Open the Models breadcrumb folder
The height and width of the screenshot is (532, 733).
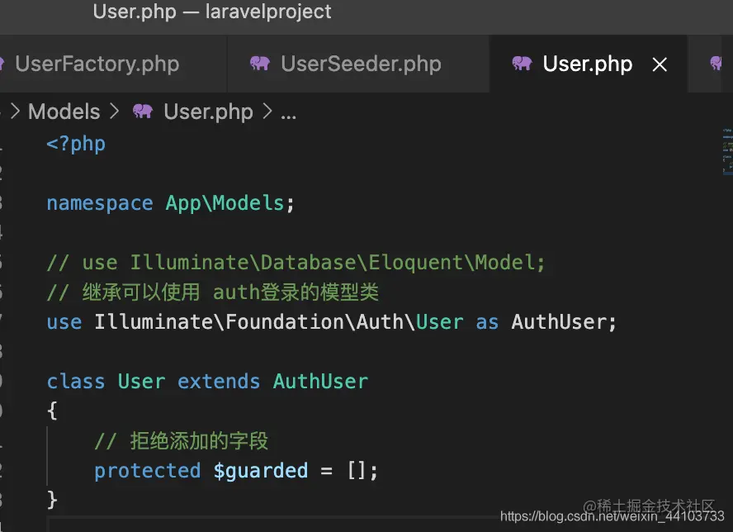click(64, 112)
